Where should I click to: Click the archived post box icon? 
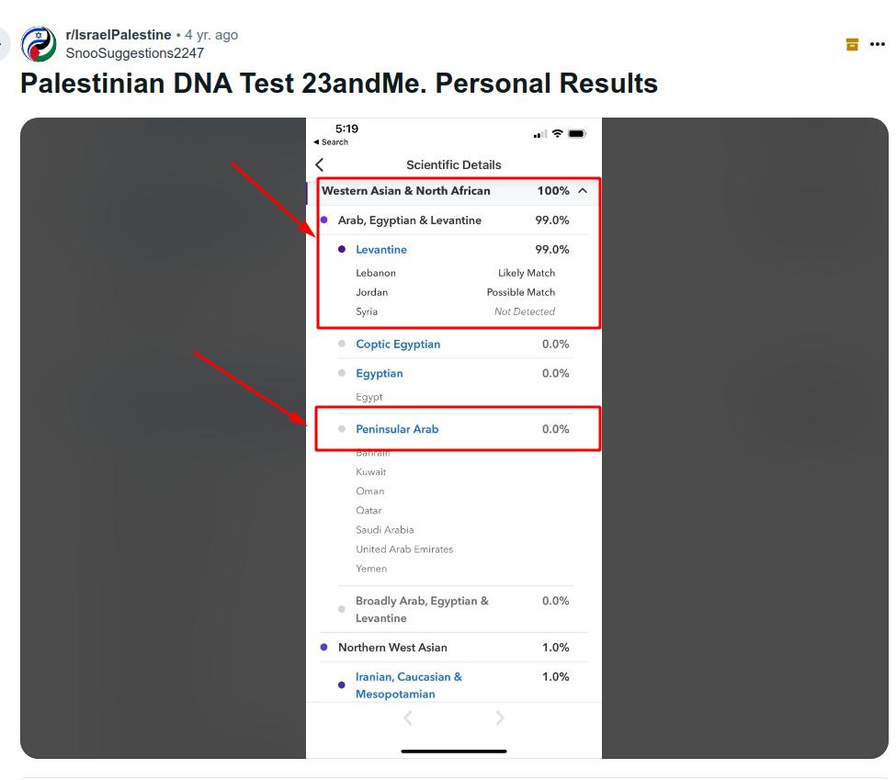point(852,44)
